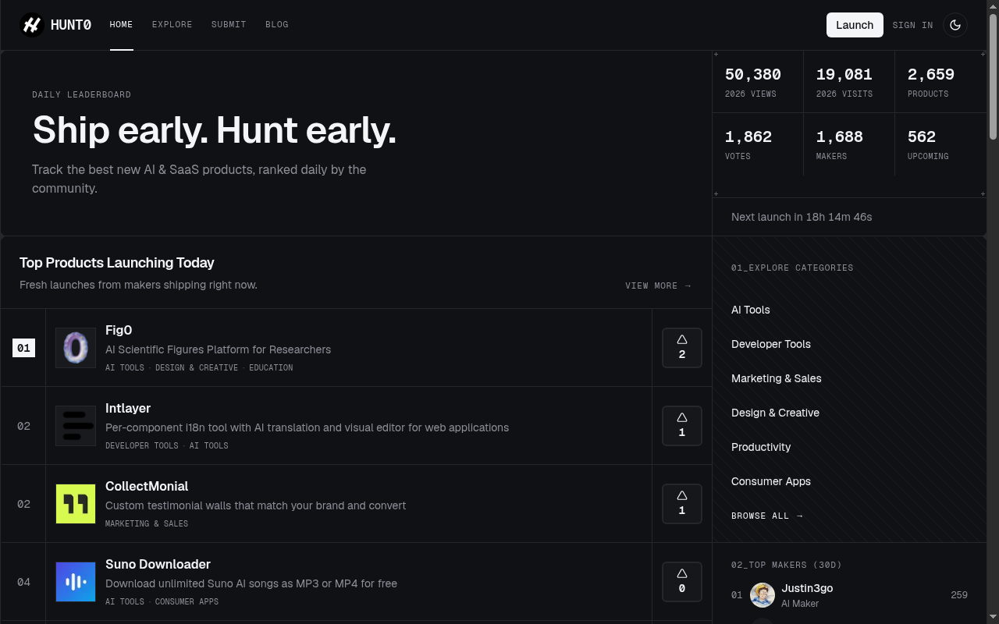The height and width of the screenshot is (624, 999).
Task: Click BROWSE ALL categories link
Action: click(x=767, y=516)
